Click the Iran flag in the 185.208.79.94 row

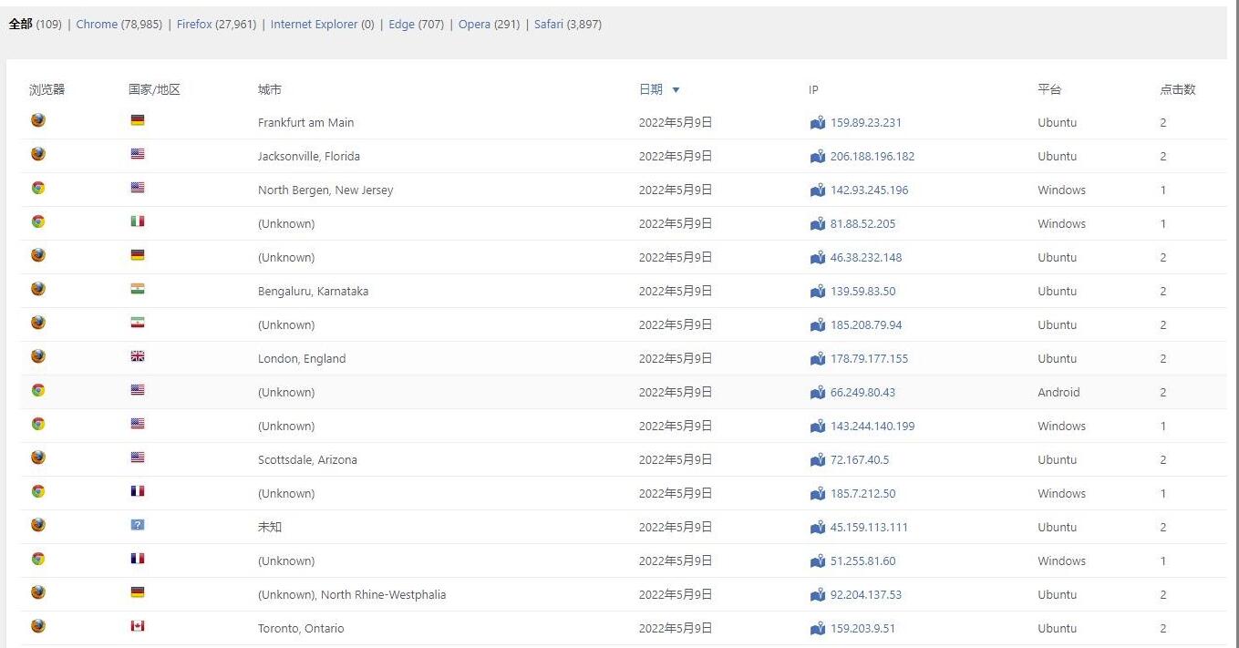138,323
